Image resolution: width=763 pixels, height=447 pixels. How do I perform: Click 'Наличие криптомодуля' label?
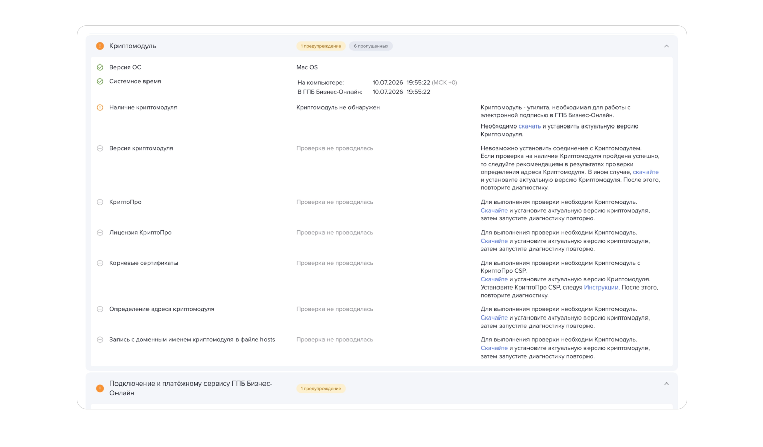coord(143,108)
